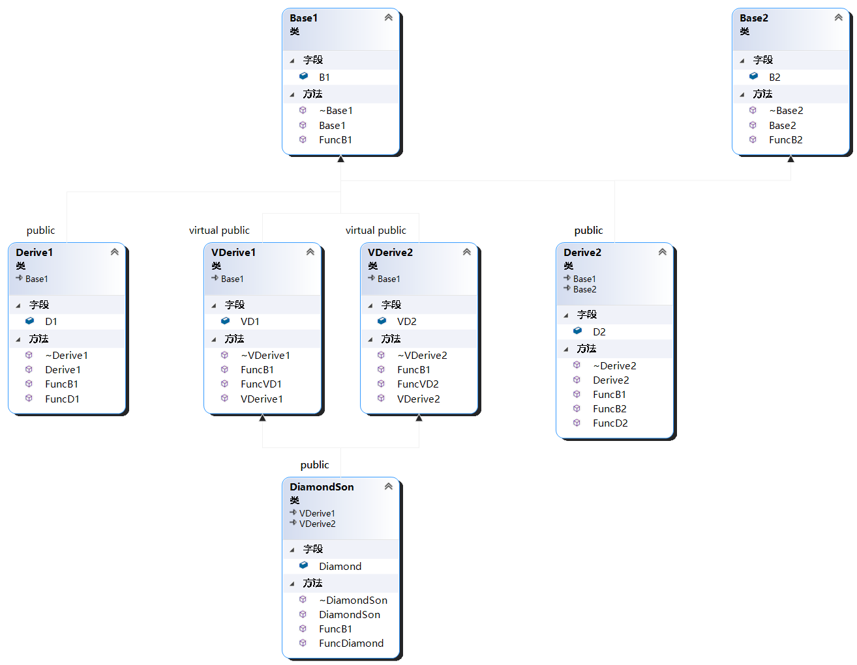Image resolution: width=857 pixels, height=665 pixels.
Task: Collapse the 方法 section in DiamondSon
Action: coord(292,584)
